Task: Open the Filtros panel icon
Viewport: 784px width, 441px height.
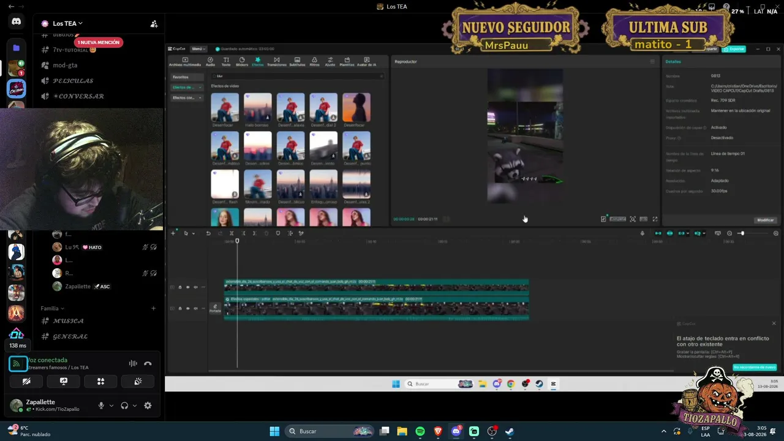Action: (x=314, y=61)
